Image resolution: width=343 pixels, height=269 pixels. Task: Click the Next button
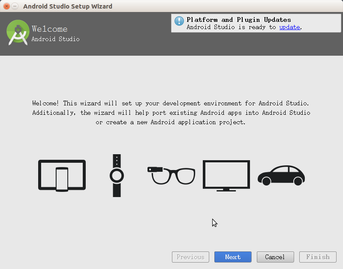[233, 257]
